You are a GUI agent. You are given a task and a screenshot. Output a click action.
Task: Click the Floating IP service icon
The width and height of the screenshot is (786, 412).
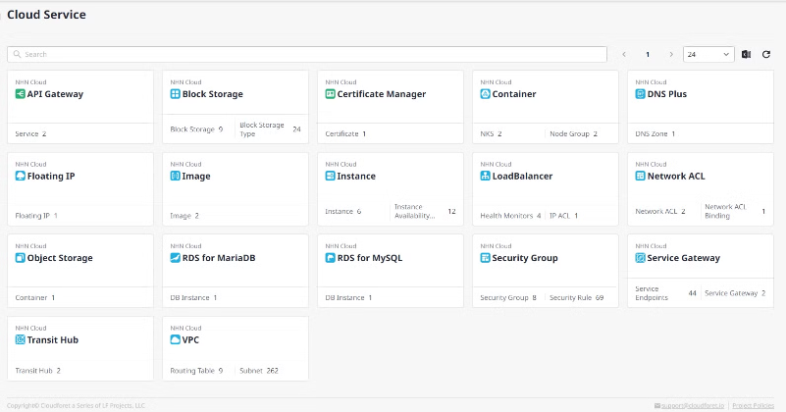[x=20, y=176]
